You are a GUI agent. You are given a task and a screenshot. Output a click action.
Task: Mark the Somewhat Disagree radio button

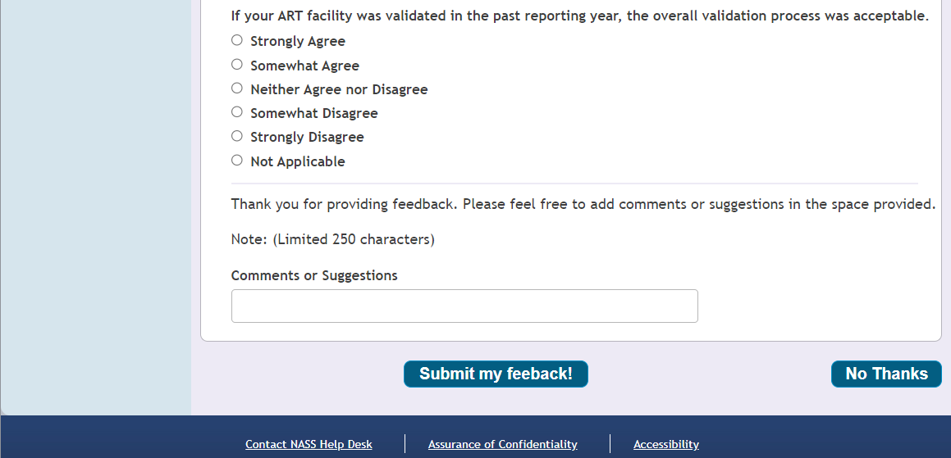tap(237, 112)
